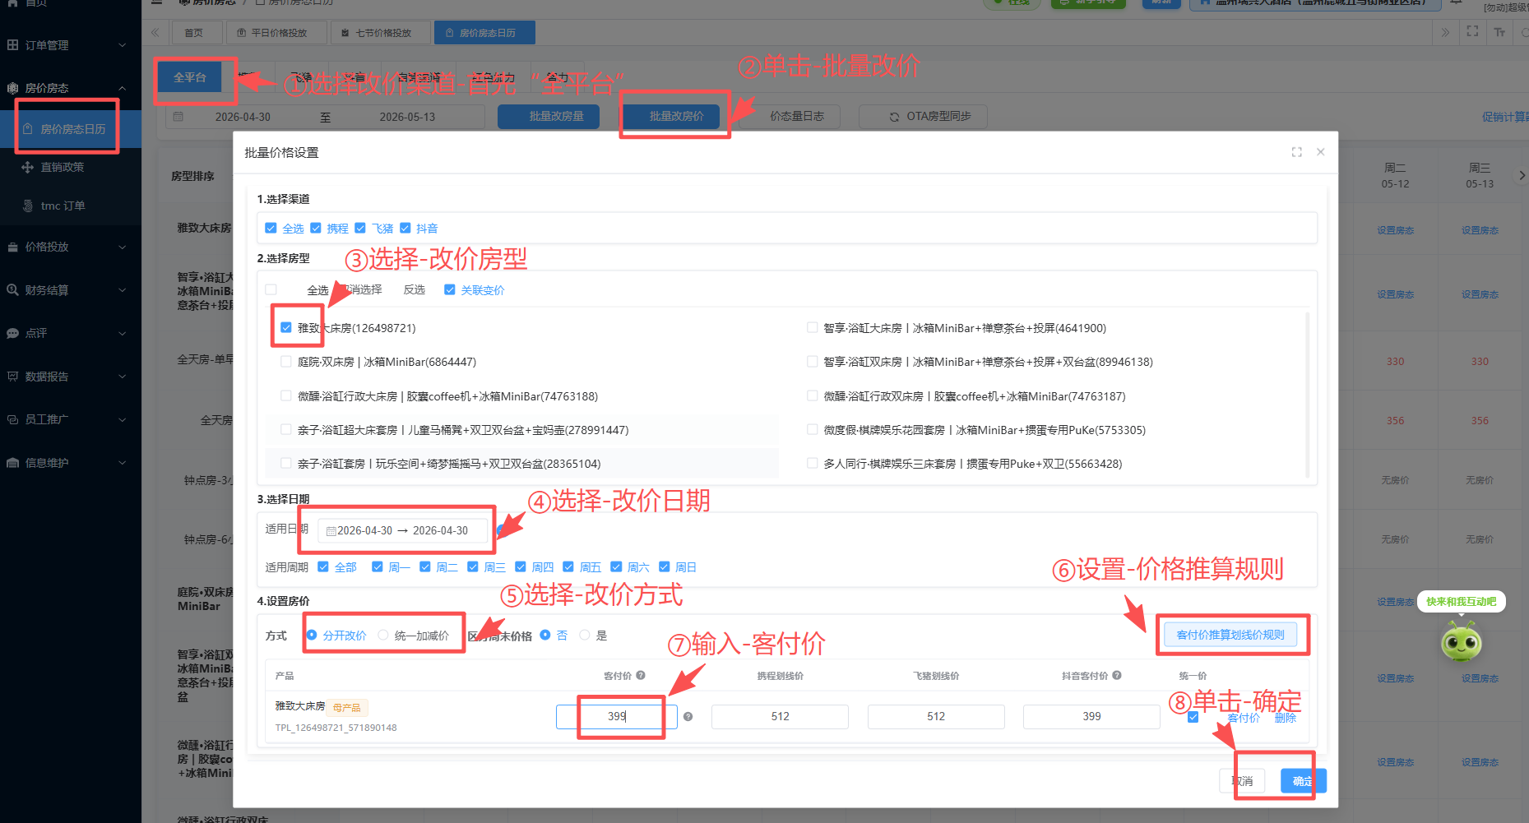Expand the 点评 menu chevron
Image resolution: width=1529 pixels, height=823 pixels.
tap(123, 333)
